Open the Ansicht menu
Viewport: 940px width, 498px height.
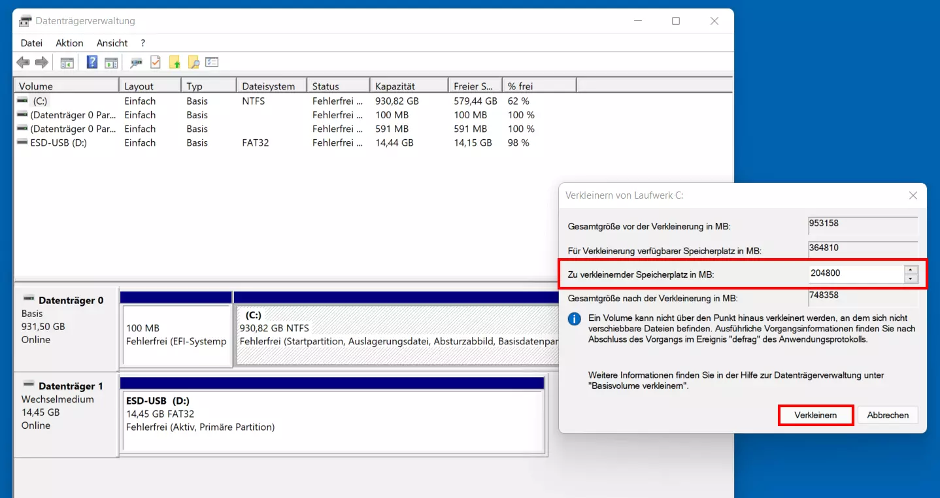pos(112,43)
